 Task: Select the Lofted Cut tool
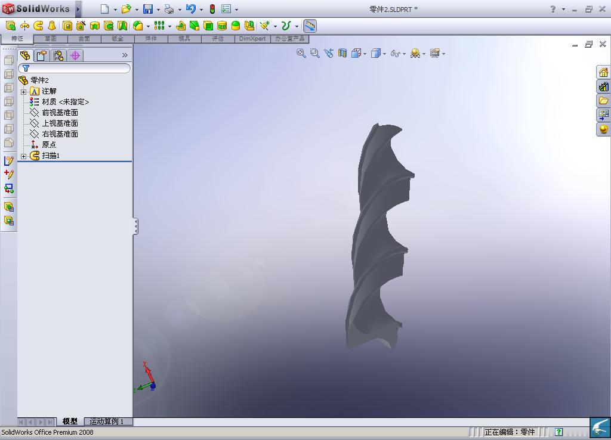tap(122, 26)
